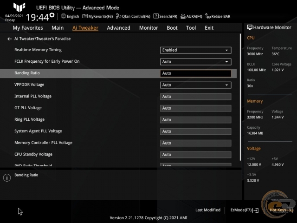Click the CPU Ratio value 36x
Viewport: 297px width, 223px height.
[x=250, y=86]
